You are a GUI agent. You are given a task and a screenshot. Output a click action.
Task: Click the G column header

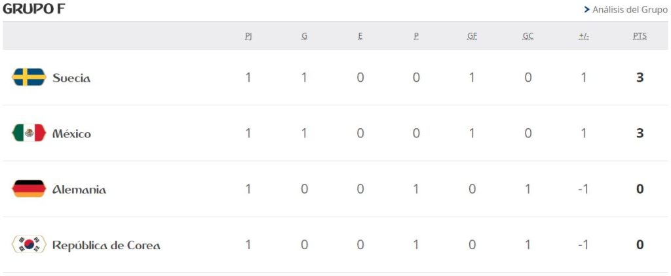[x=304, y=37]
